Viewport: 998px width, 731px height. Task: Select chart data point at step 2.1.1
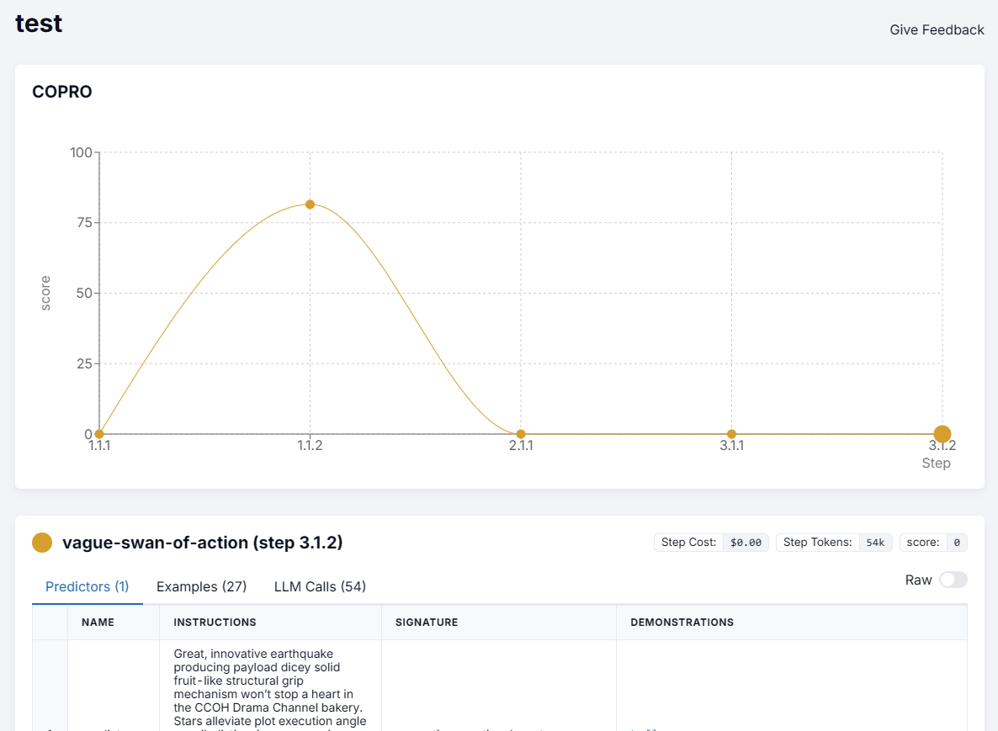pos(521,434)
